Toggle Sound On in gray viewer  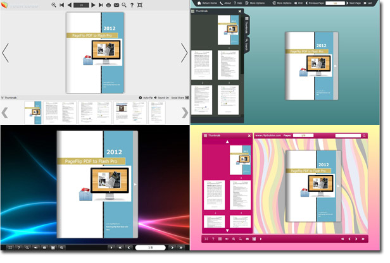161,97
